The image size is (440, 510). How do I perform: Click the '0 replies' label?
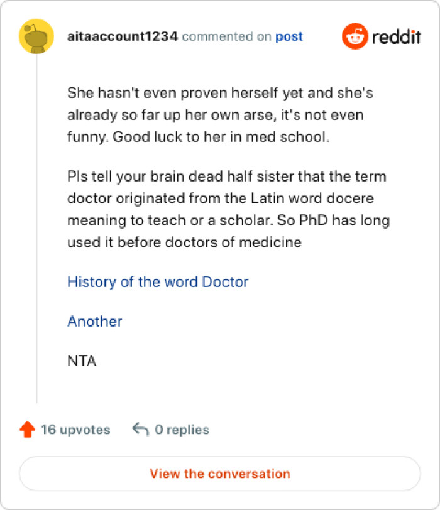tap(182, 430)
